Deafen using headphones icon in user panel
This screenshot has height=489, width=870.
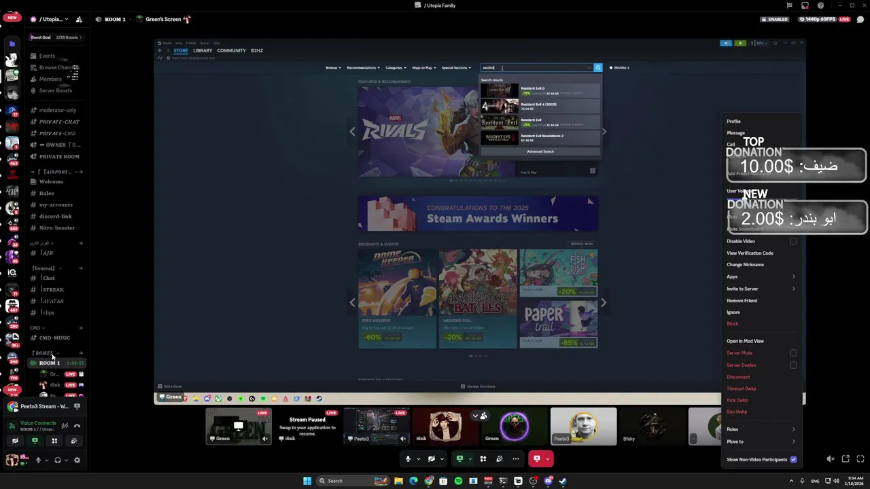click(x=58, y=460)
